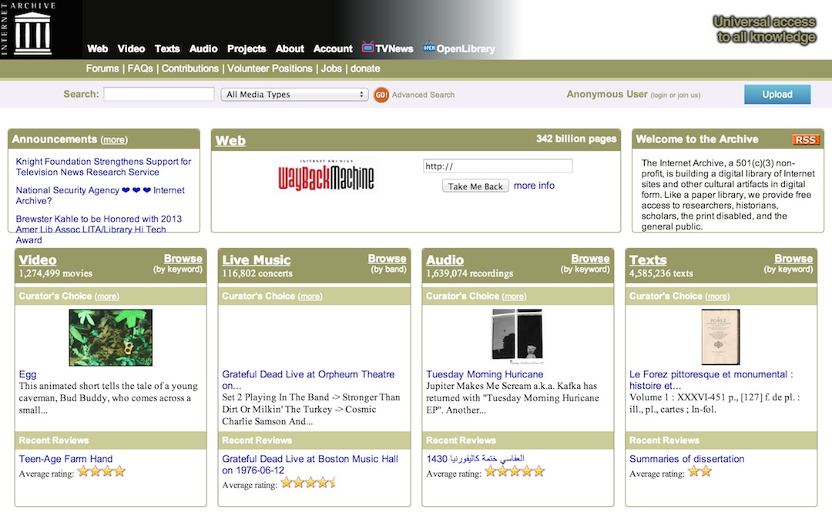View more Announcements
This screenshot has height=519, width=832.
point(114,140)
